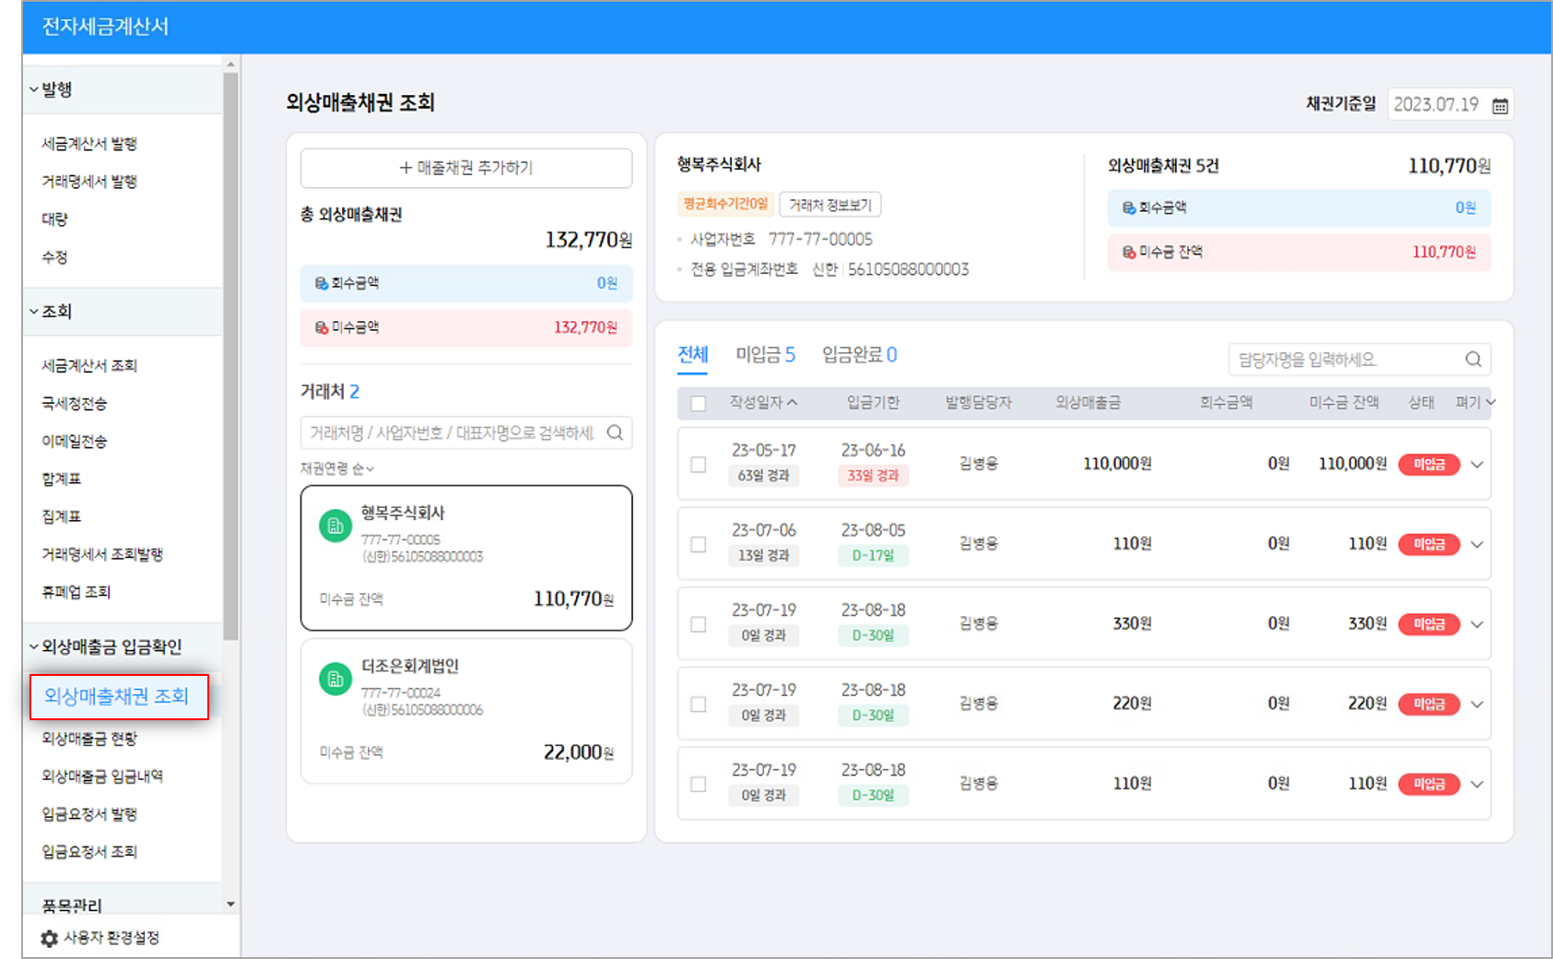Click 펴기 to expand all rows

point(1475,402)
